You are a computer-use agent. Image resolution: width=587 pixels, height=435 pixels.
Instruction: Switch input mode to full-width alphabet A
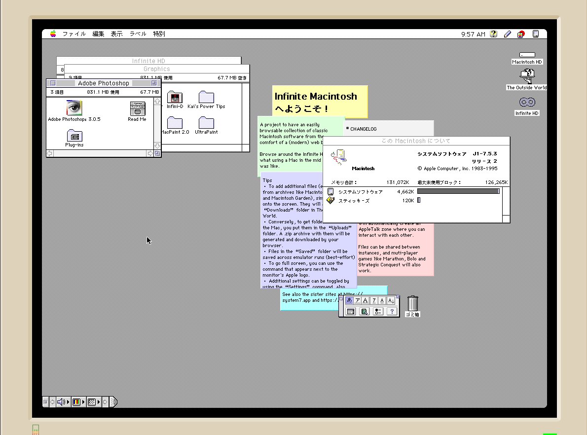(366, 300)
